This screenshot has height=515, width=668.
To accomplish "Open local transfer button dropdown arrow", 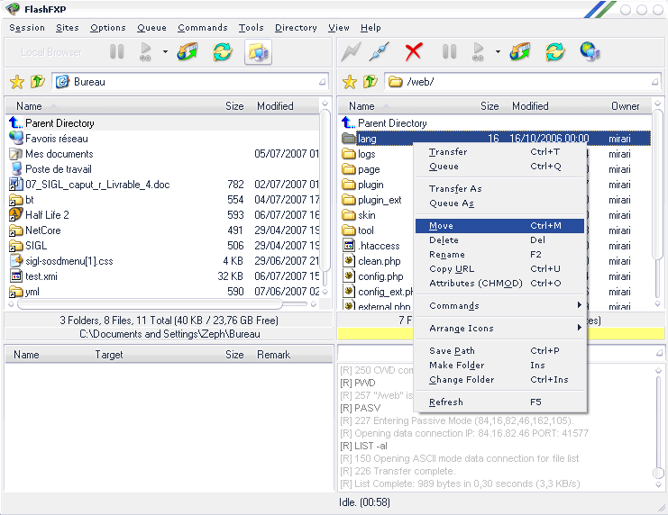I will tap(165, 52).
